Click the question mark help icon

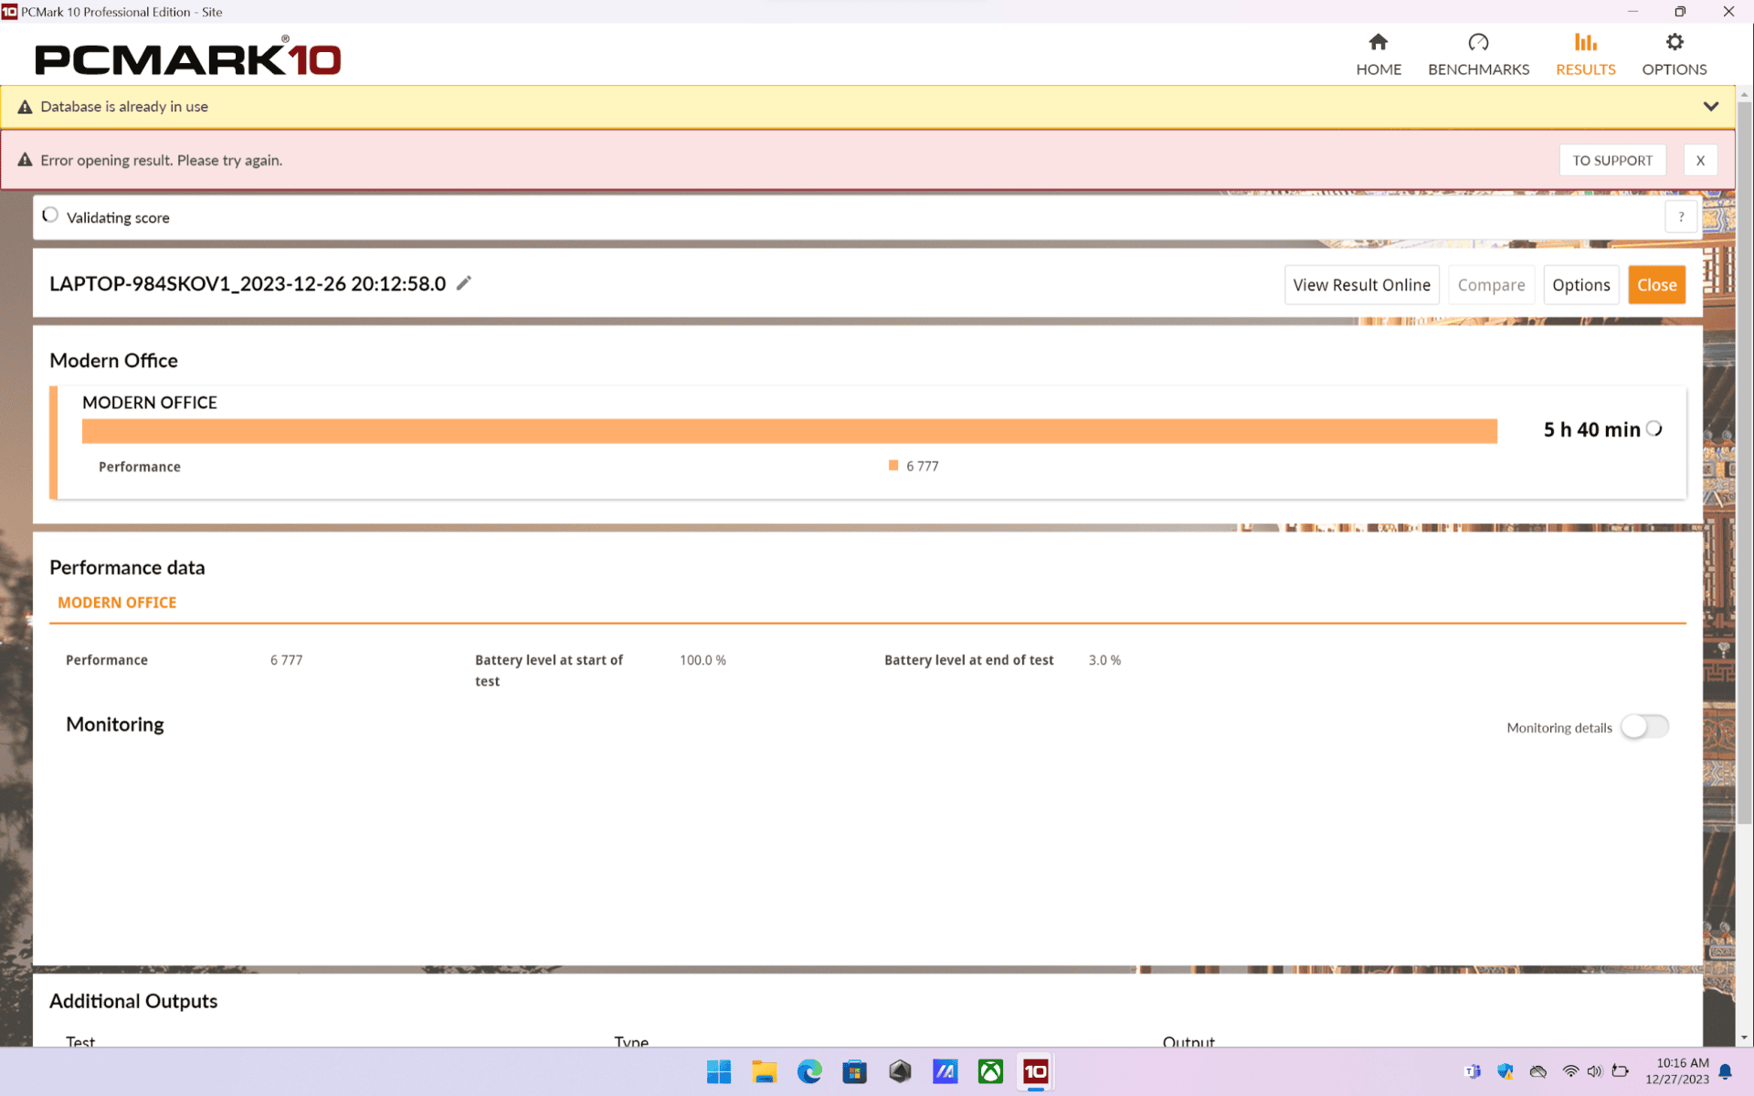coord(1681,217)
